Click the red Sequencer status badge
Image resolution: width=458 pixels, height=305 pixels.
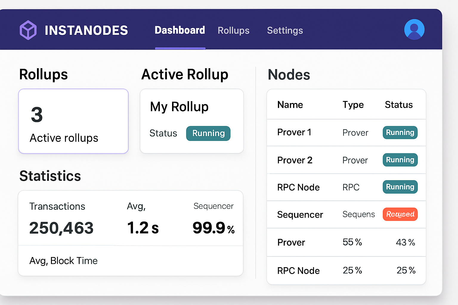pos(400,214)
